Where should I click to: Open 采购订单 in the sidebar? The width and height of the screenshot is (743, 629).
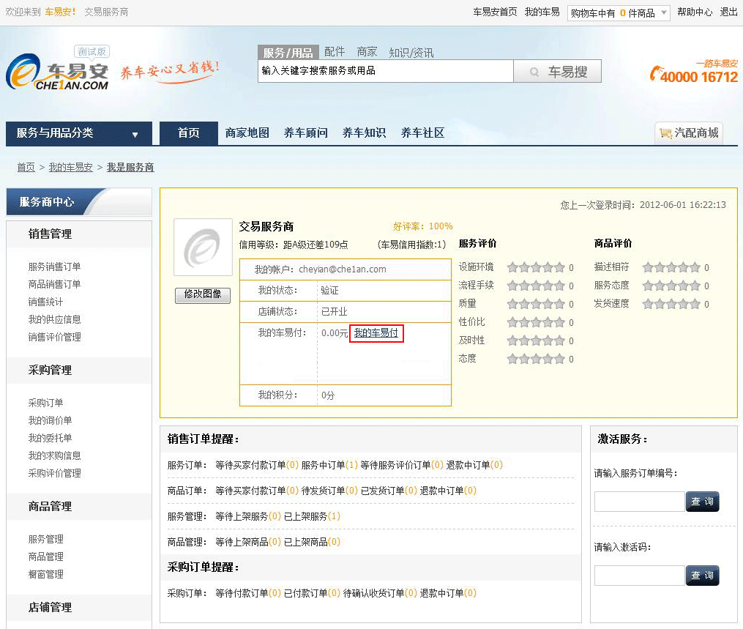click(x=45, y=403)
